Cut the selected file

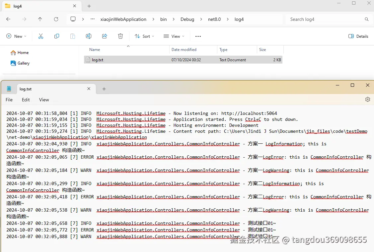tap(41, 36)
